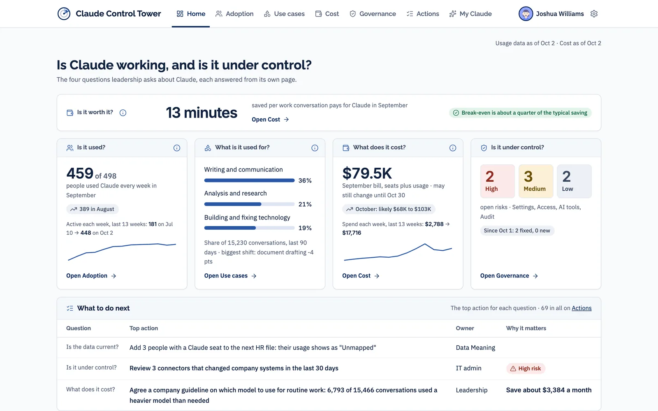This screenshot has width=658, height=411.
Task: Open the settings gear icon
Action: click(x=594, y=14)
